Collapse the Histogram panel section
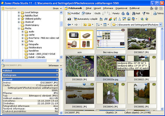 tap(57, 75)
